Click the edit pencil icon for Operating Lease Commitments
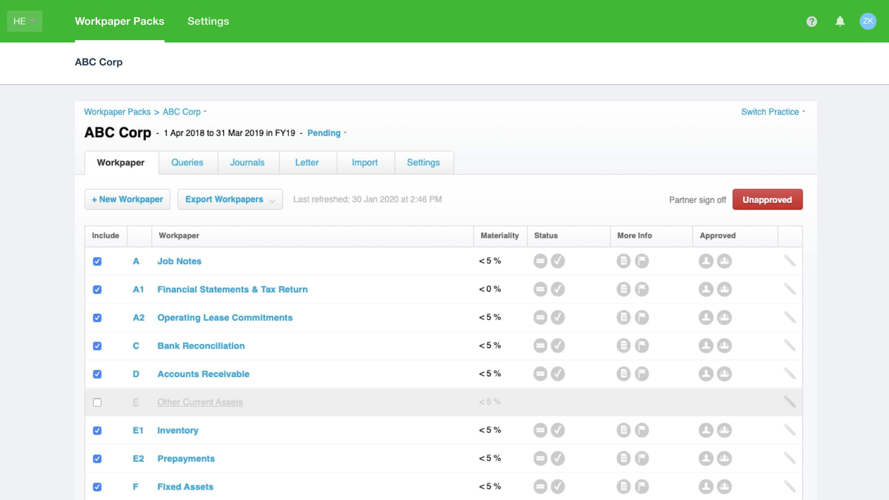 coord(790,317)
